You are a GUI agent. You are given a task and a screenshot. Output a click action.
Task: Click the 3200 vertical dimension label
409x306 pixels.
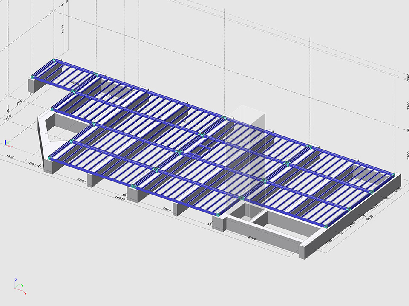pyautogui.click(x=63, y=29)
